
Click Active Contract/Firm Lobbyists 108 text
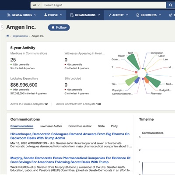78,104
